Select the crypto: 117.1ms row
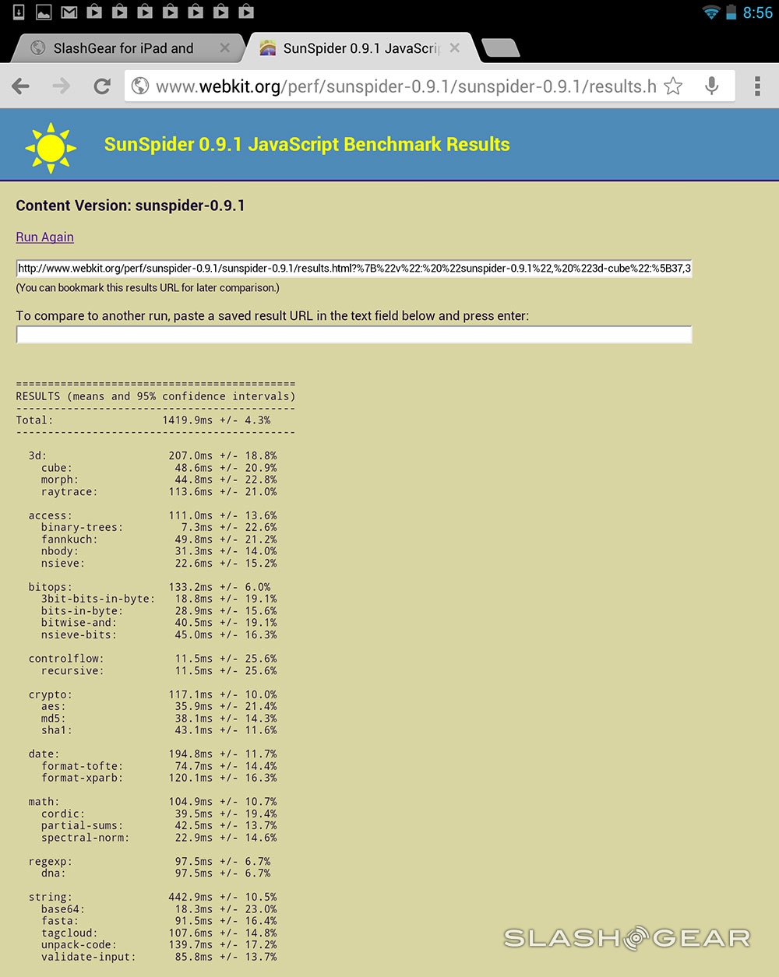Image resolution: width=779 pixels, height=977 pixels. (x=153, y=694)
